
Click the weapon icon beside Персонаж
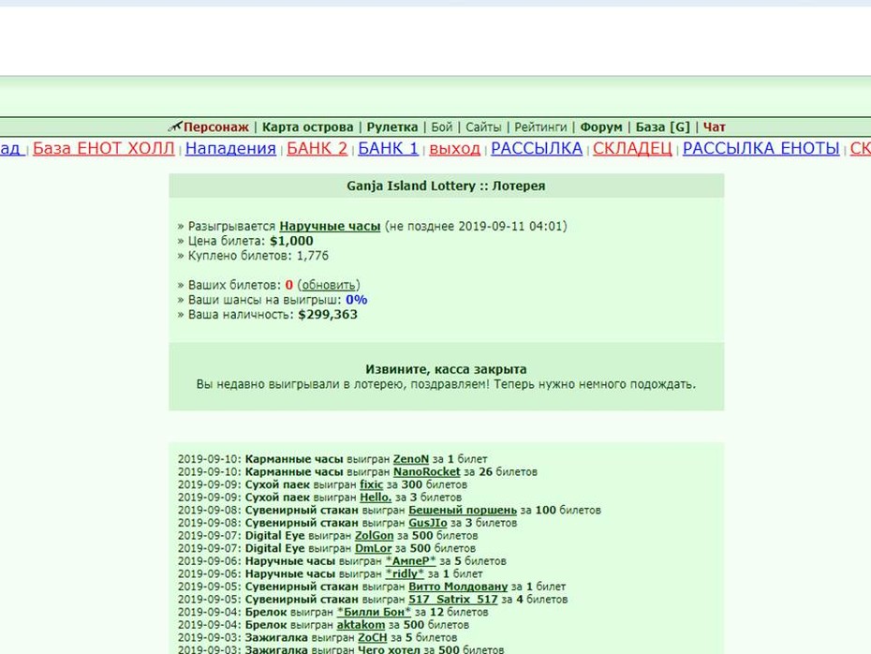(x=175, y=126)
